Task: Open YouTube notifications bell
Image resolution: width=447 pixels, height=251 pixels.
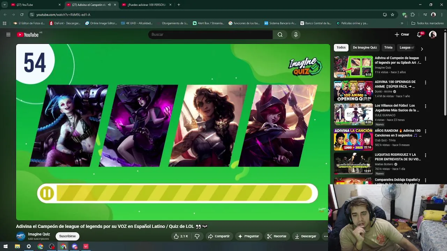Action: point(420,35)
